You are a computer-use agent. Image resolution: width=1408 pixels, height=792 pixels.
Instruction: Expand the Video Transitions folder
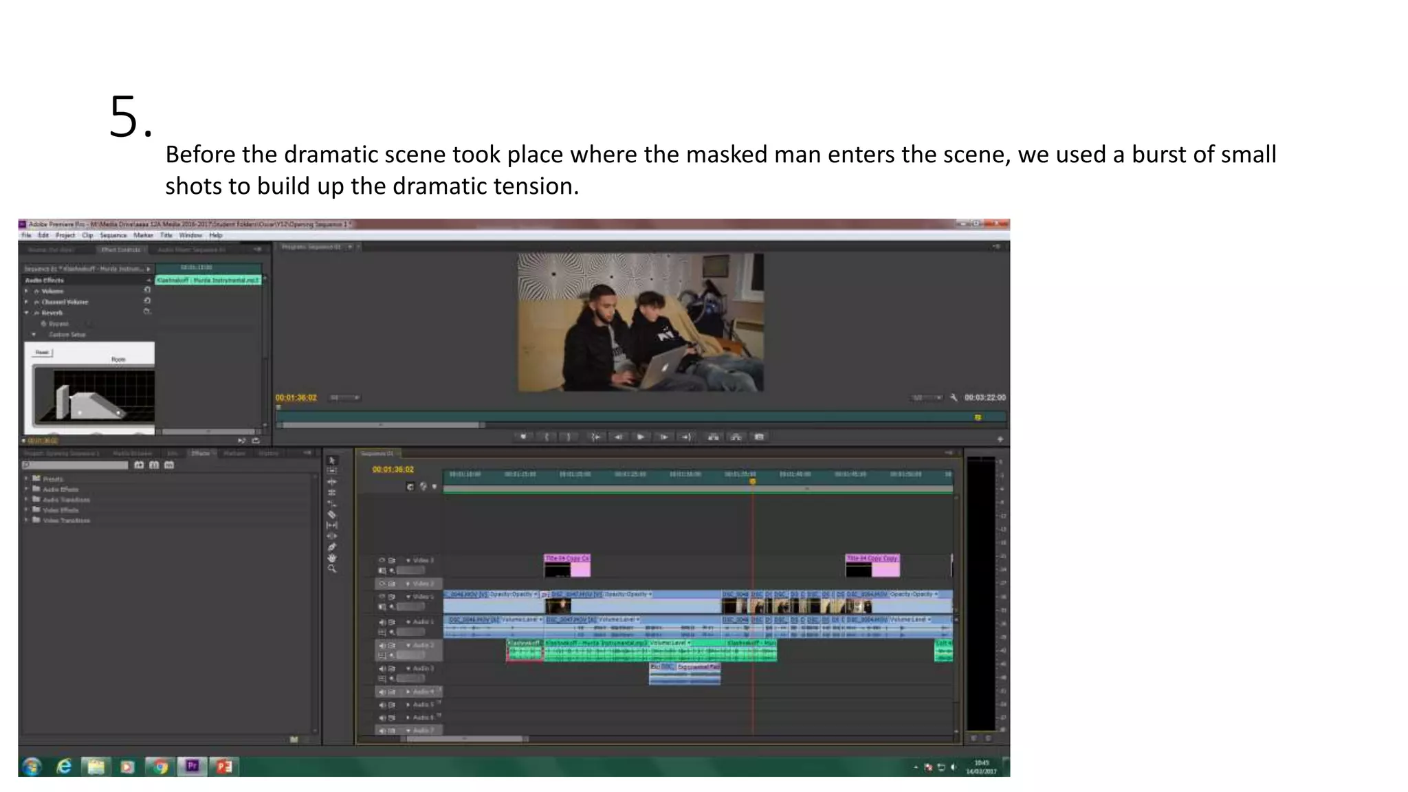pos(27,520)
